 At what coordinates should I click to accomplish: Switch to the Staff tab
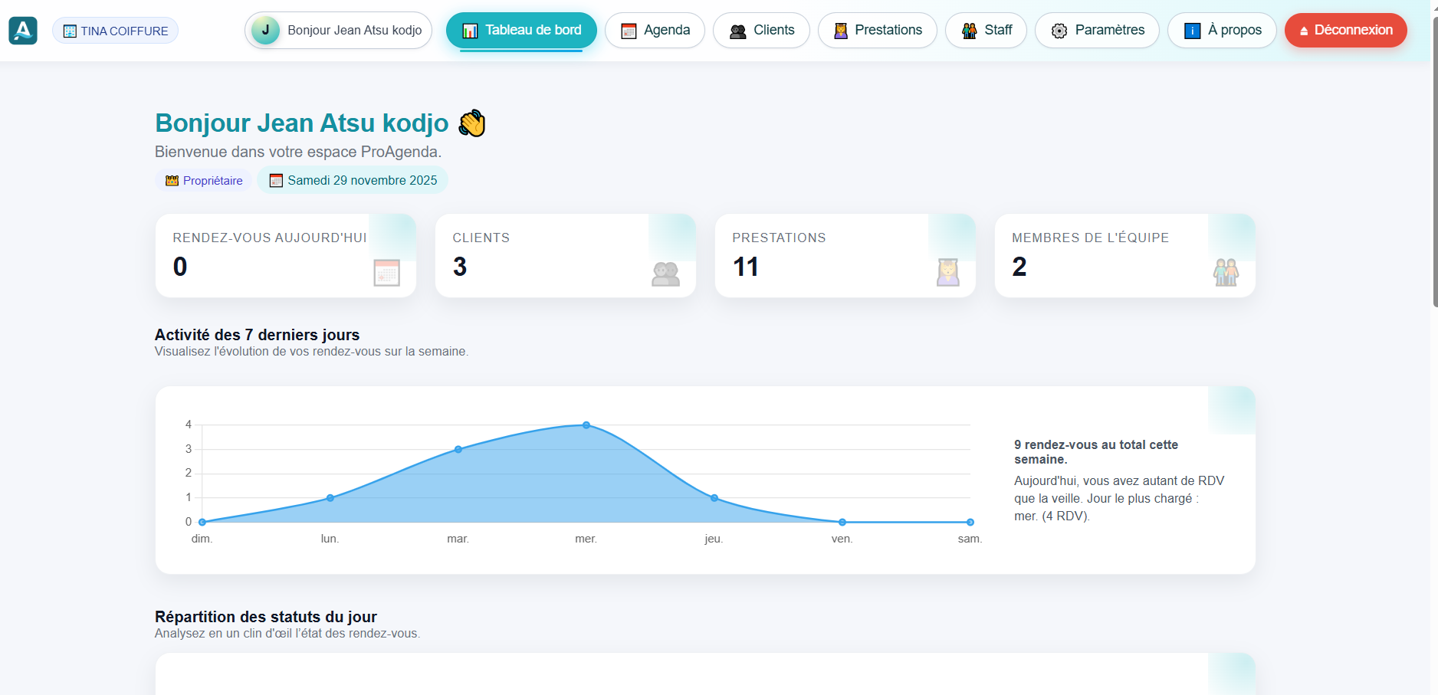[x=986, y=31]
